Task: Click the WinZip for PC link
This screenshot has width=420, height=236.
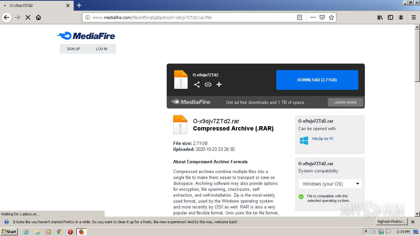Action: pyautogui.click(x=323, y=139)
